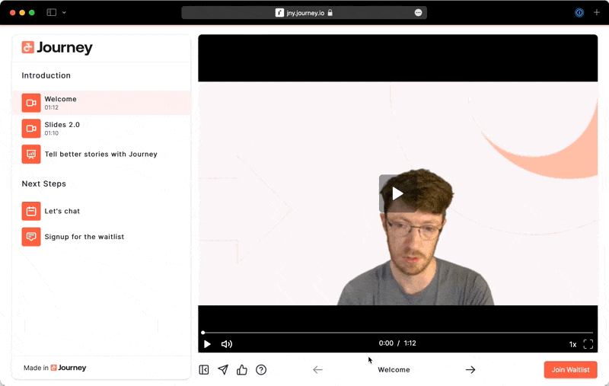Follow the Made in Journey link
Viewport: 609px width, 386px height.
point(55,368)
